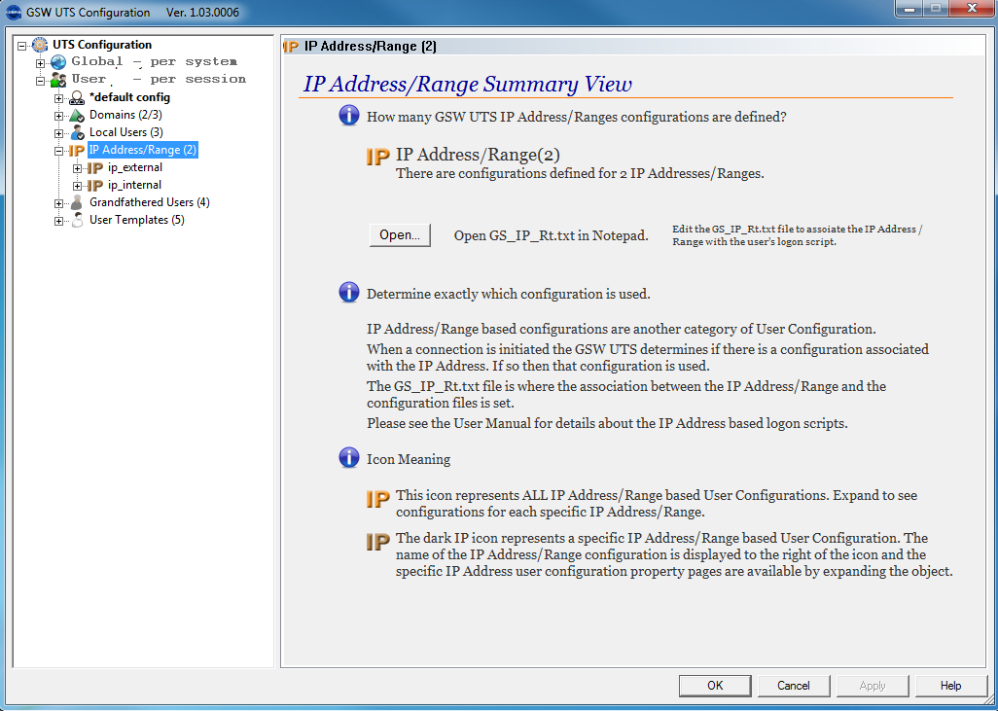998x711 pixels.
Task: Click the User per session icon
Action: pyautogui.click(x=58, y=80)
